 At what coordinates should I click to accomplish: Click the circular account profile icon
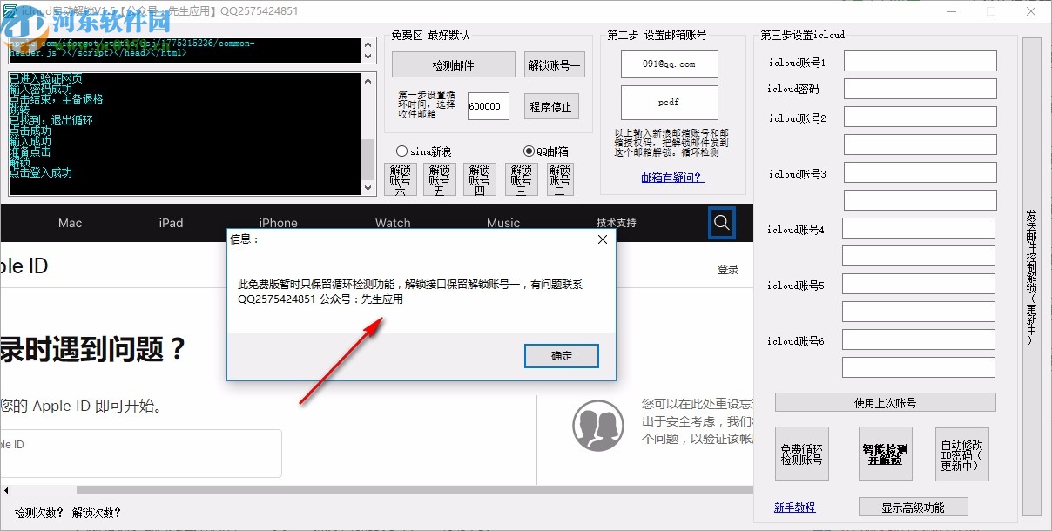click(x=598, y=426)
